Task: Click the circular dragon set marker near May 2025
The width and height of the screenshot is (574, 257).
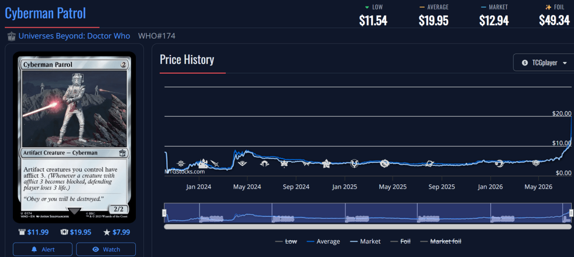Action: 385,163
